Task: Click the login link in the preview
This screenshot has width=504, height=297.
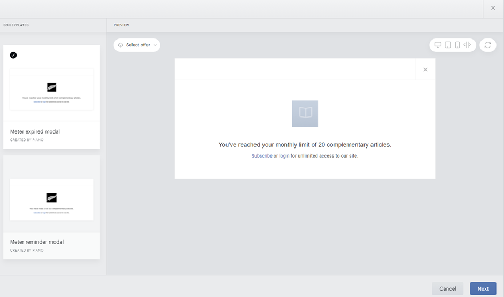Action: 284,156
